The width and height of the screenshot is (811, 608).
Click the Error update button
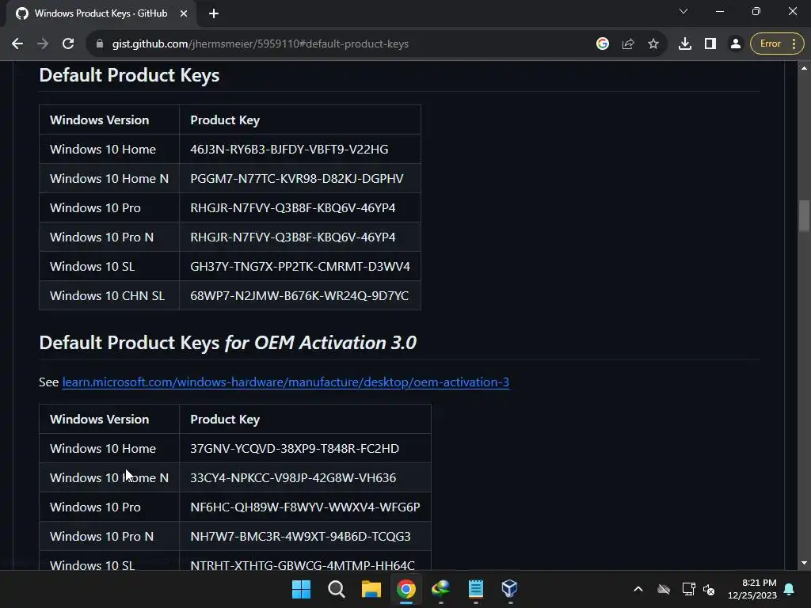(777, 44)
